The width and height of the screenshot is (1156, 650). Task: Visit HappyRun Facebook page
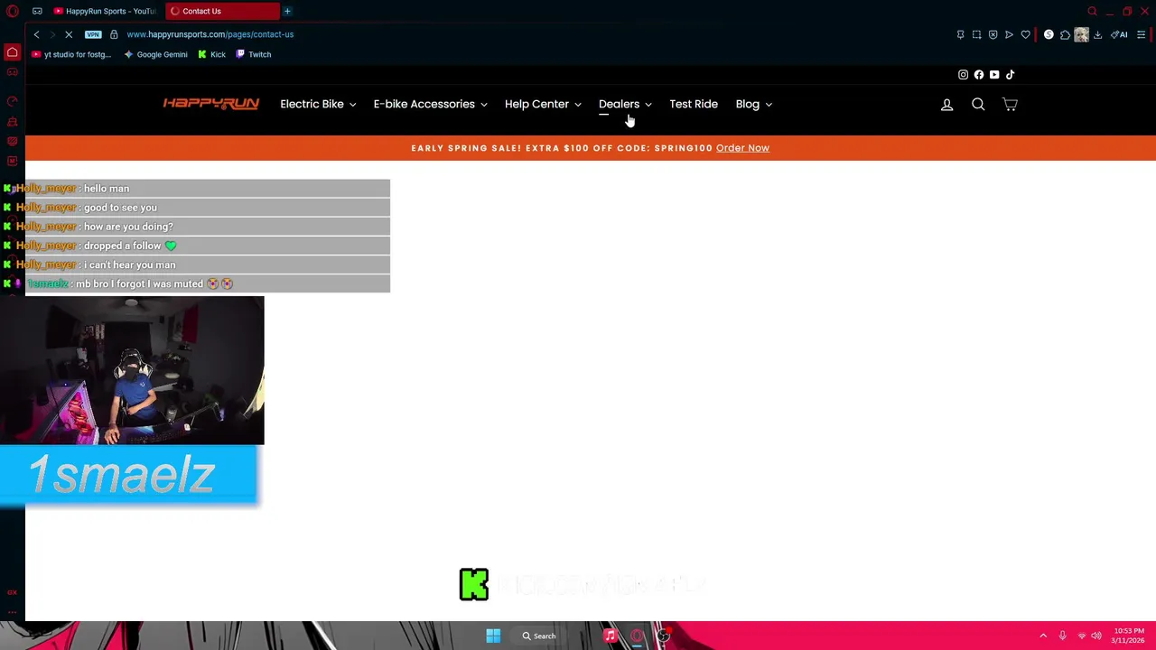(x=978, y=75)
